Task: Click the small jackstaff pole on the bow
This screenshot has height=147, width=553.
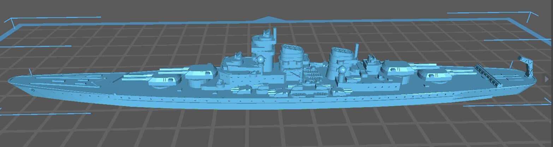Action: pyautogui.click(x=31, y=73)
